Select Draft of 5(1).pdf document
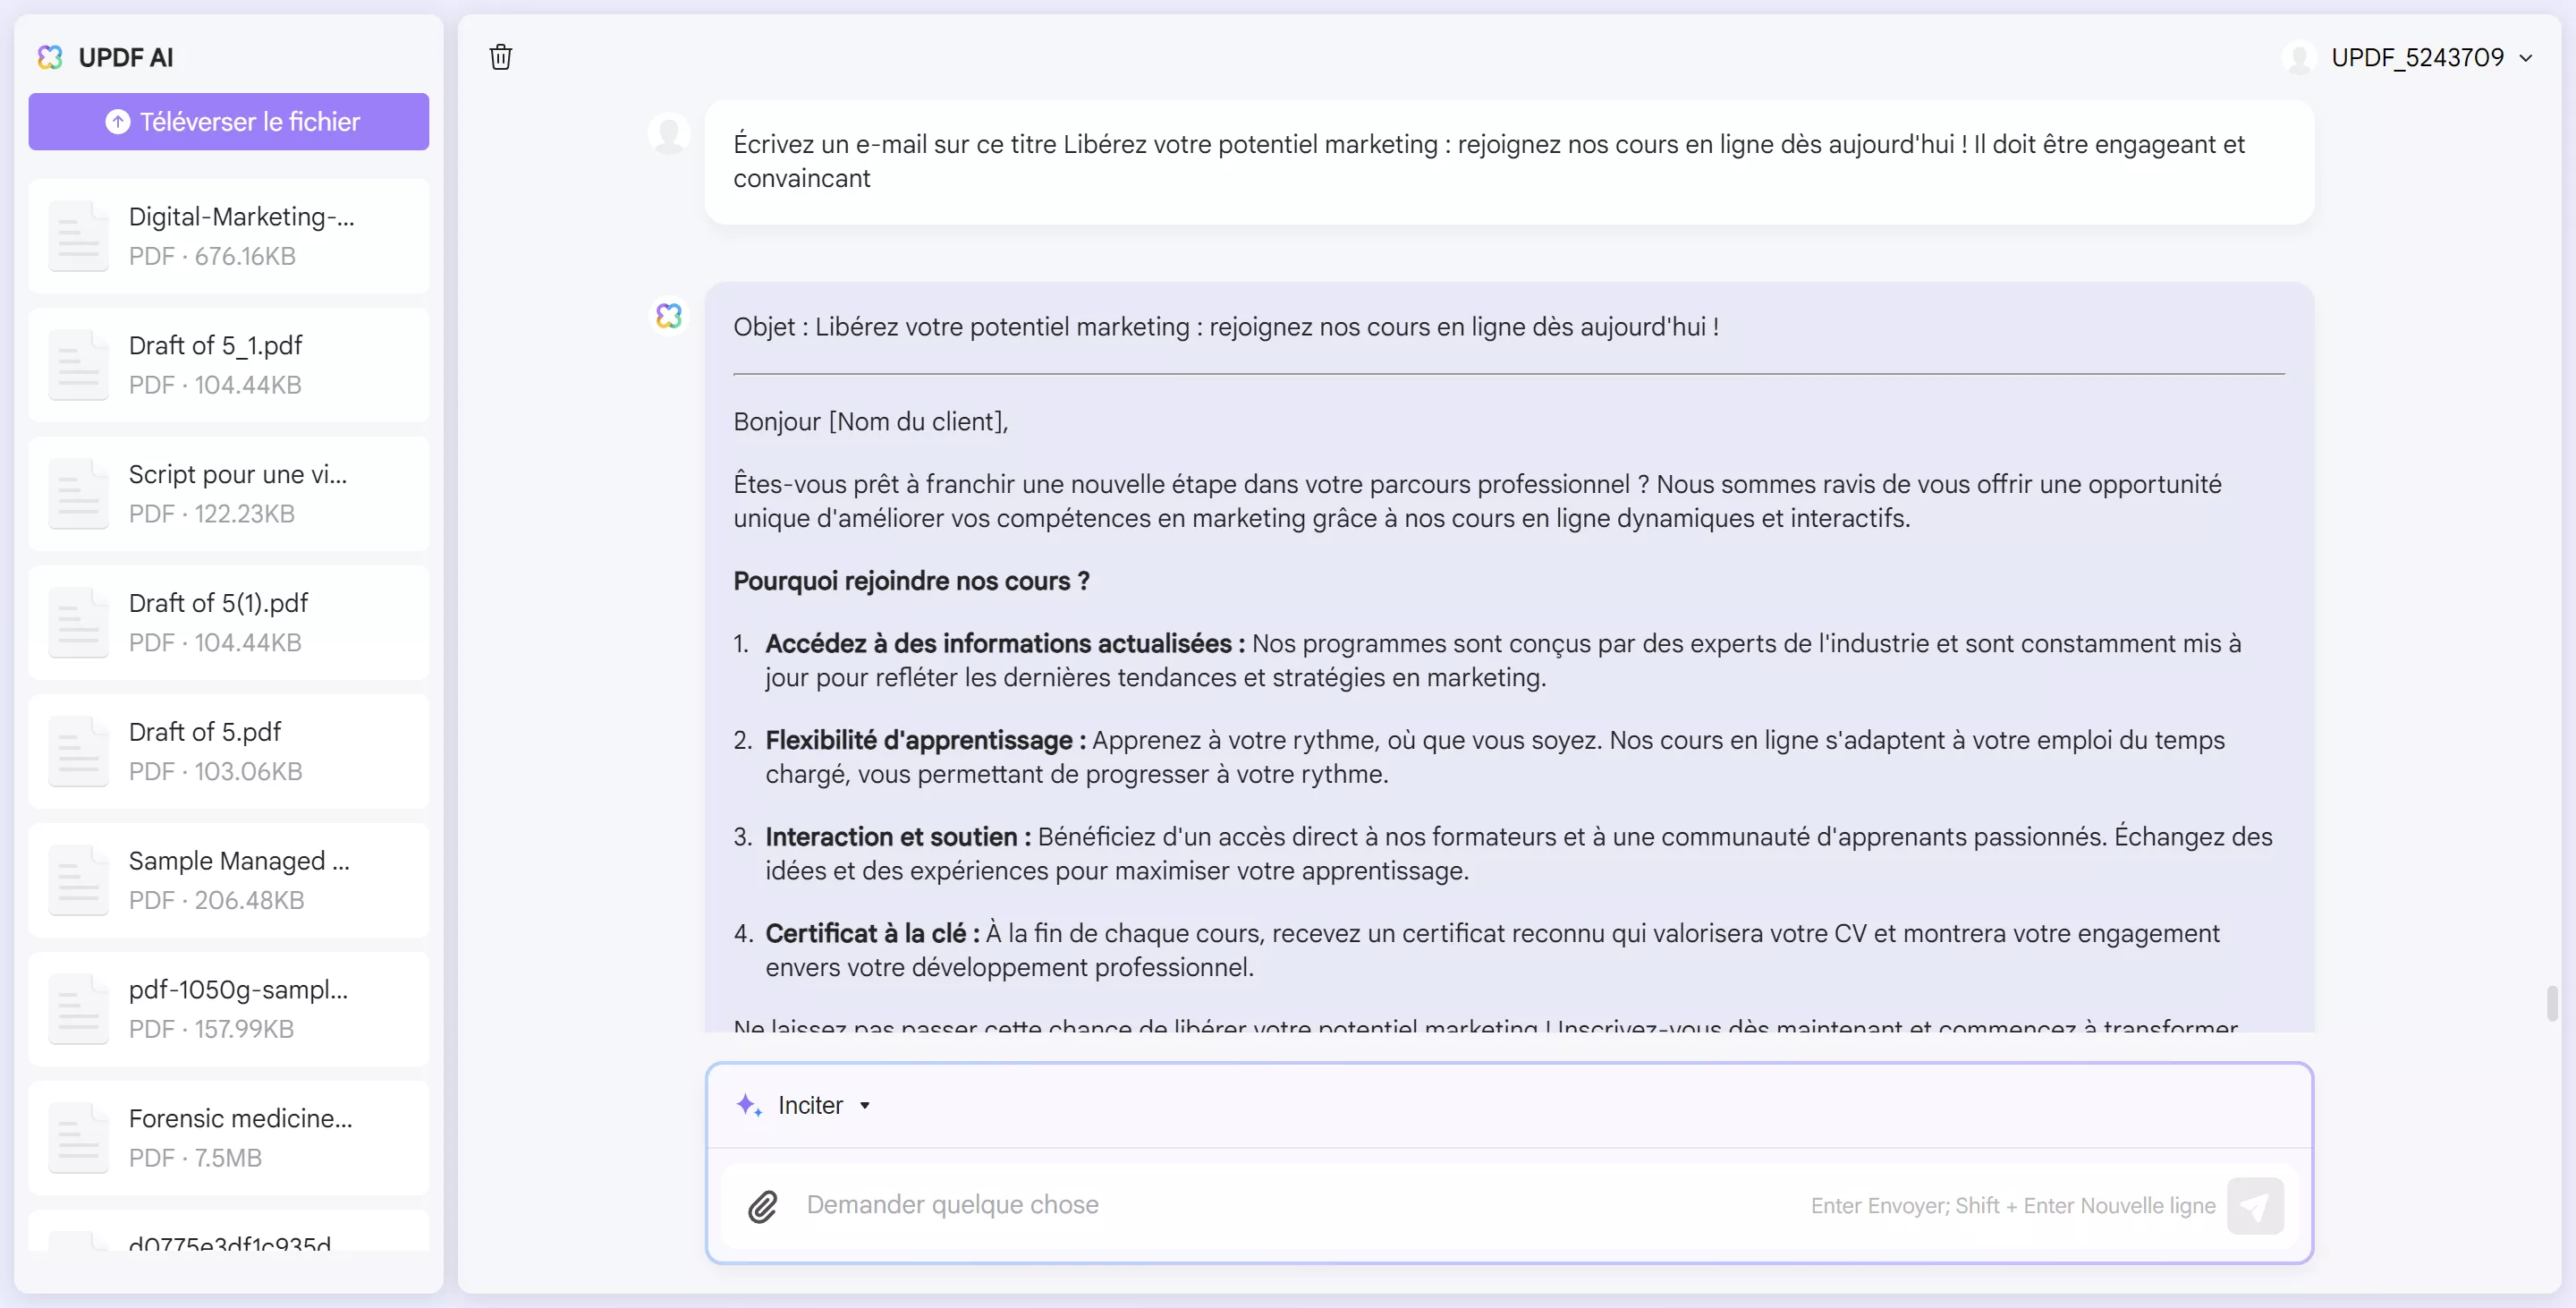Viewport: 2576px width, 1308px height. 229,621
